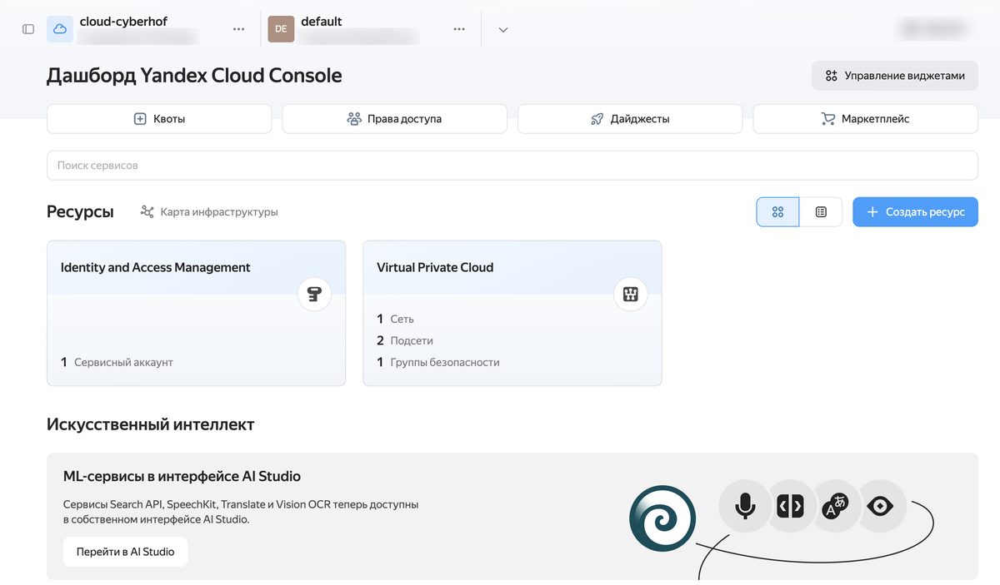Screen dimensions: 1000x585
Task: Click the Translate language icon
Action: pyautogui.click(x=835, y=506)
